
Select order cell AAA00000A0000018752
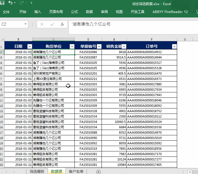point(152,111)
